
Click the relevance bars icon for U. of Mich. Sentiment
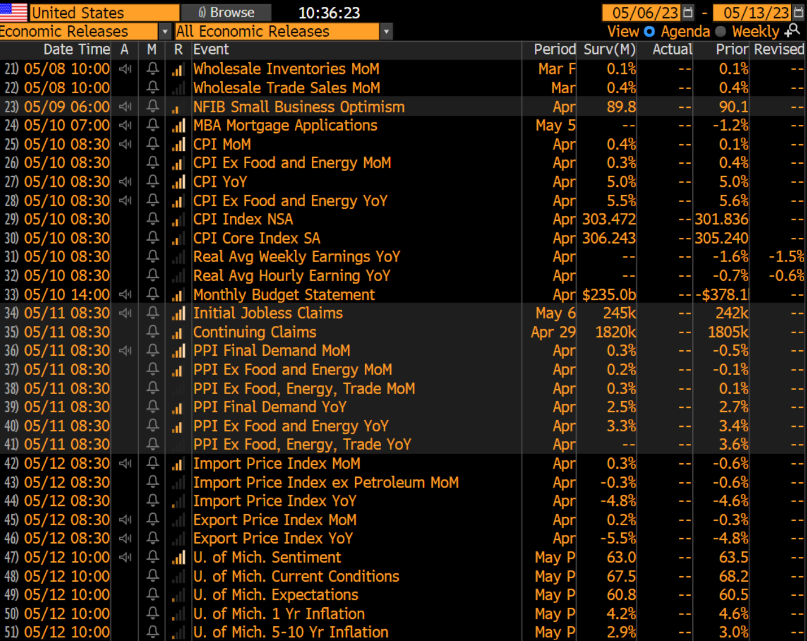pyautogui.click(x=178, y=557)
